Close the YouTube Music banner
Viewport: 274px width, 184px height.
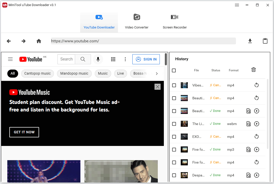158,87
